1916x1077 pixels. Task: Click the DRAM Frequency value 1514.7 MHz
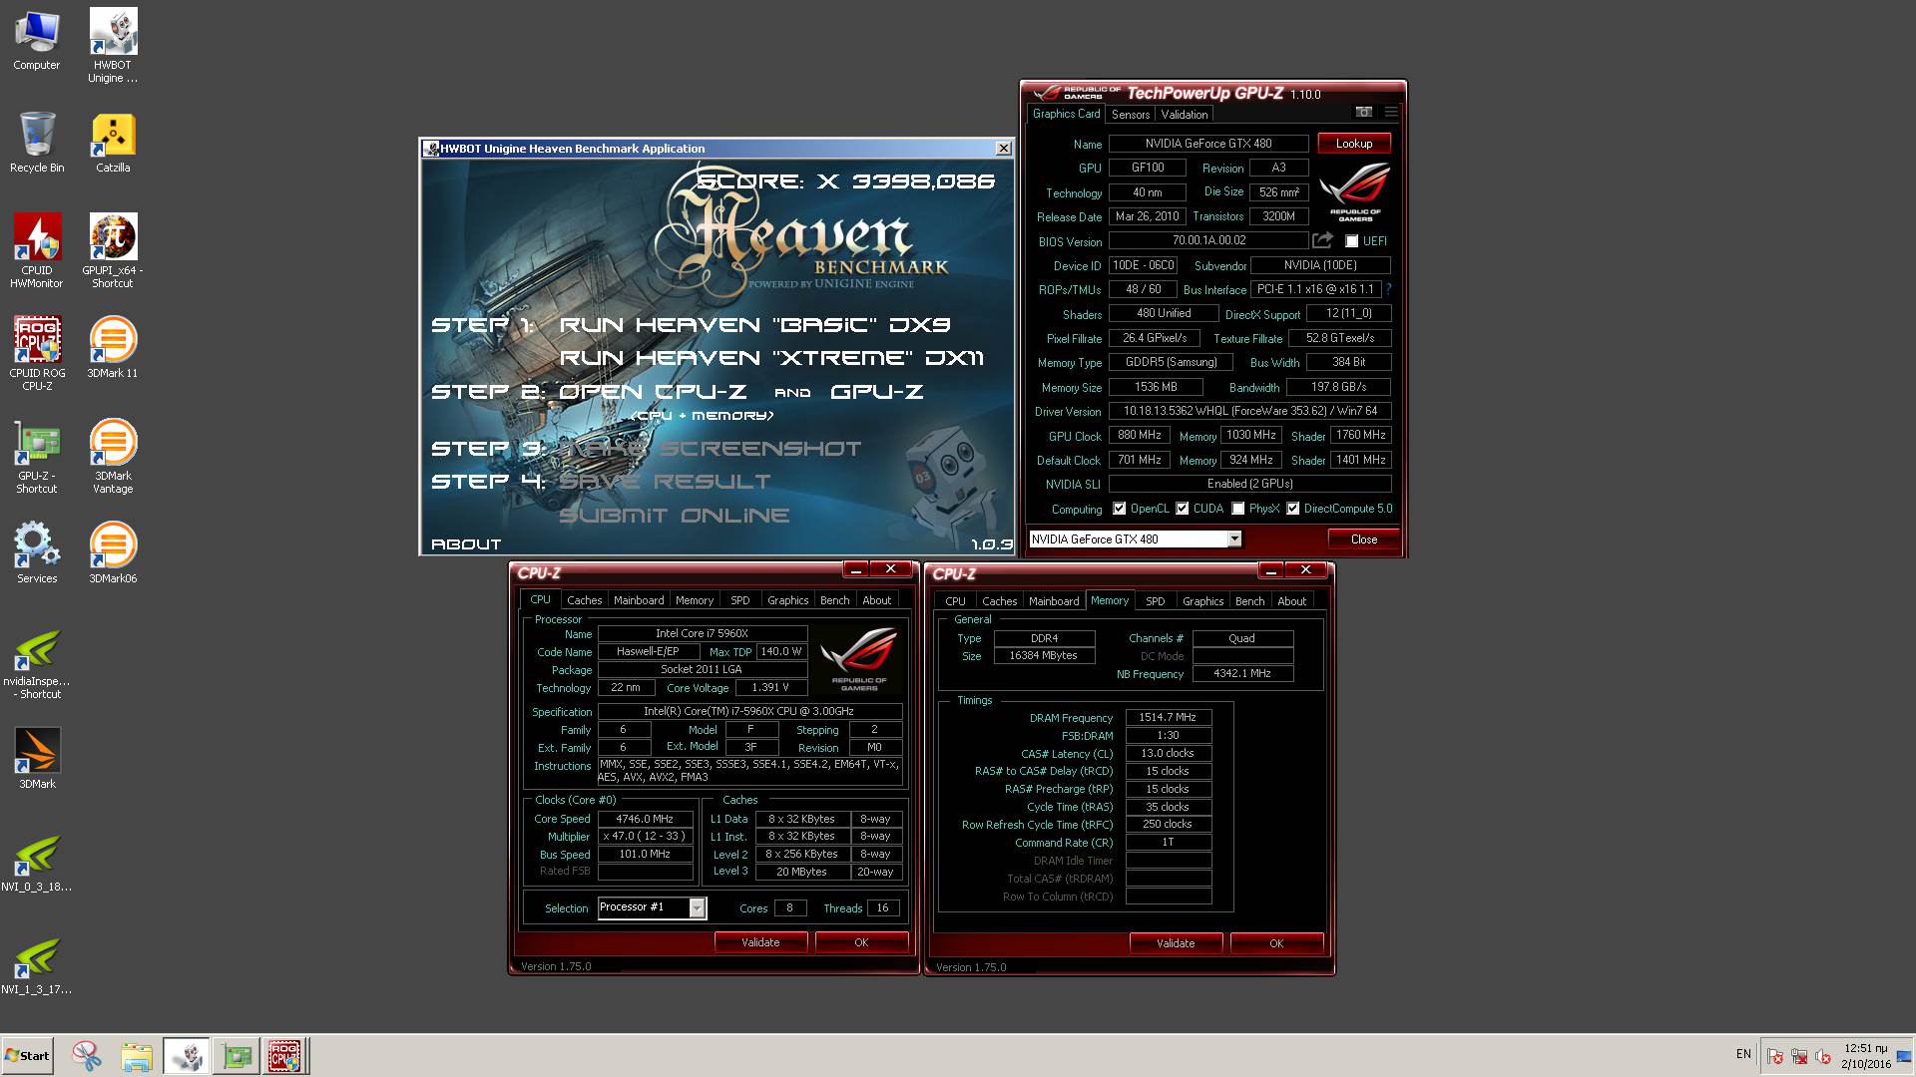point(1168,717)
